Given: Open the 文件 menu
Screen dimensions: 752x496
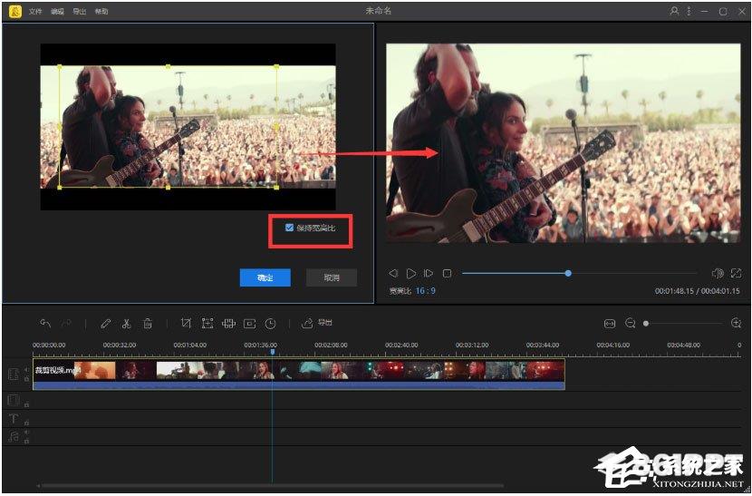Looking at the screenshot, I should coord(35,12).
